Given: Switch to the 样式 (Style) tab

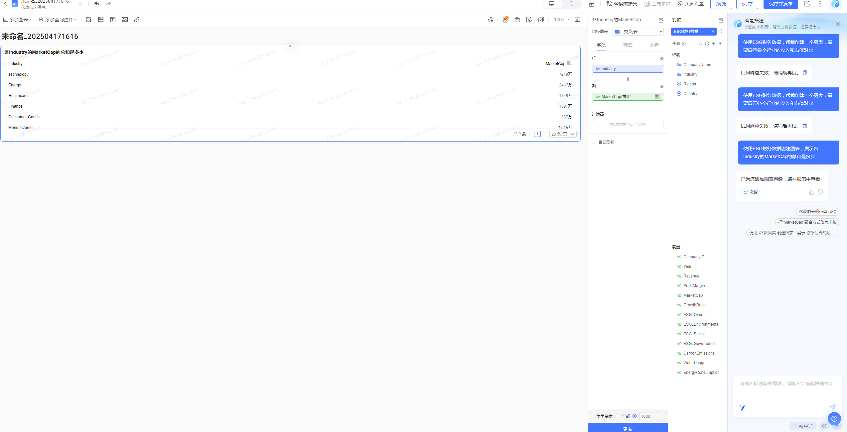Looking at the screenshot, I should [x=628, y=45].
